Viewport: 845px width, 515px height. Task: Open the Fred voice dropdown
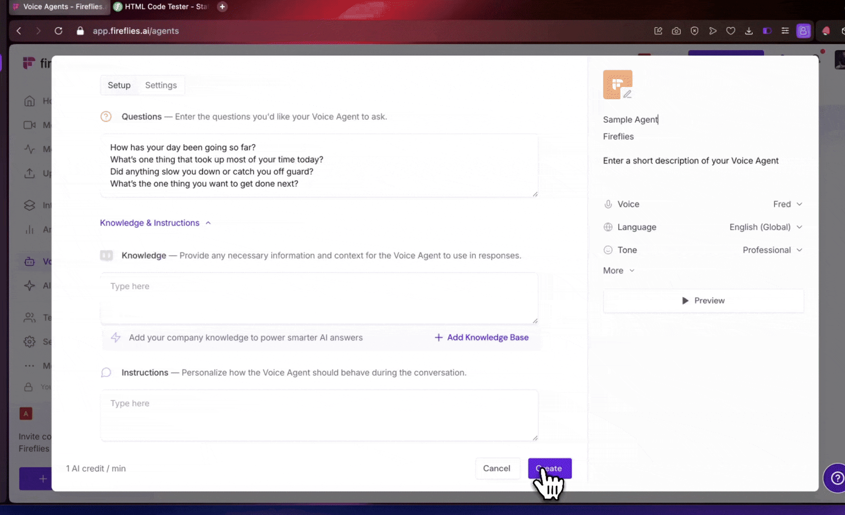click(x=788, y=204)
